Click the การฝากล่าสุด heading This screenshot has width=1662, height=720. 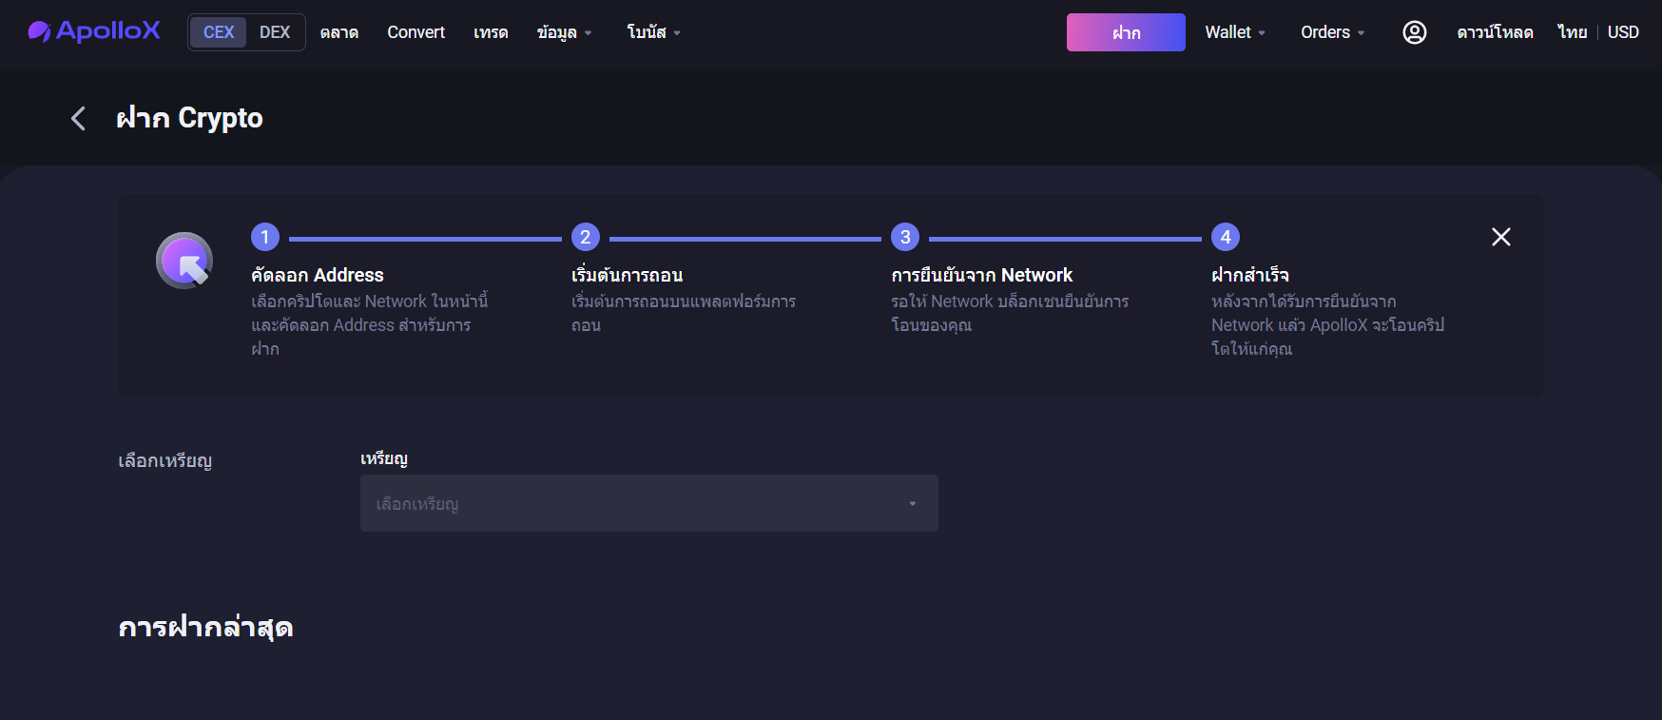click(205, 627)
